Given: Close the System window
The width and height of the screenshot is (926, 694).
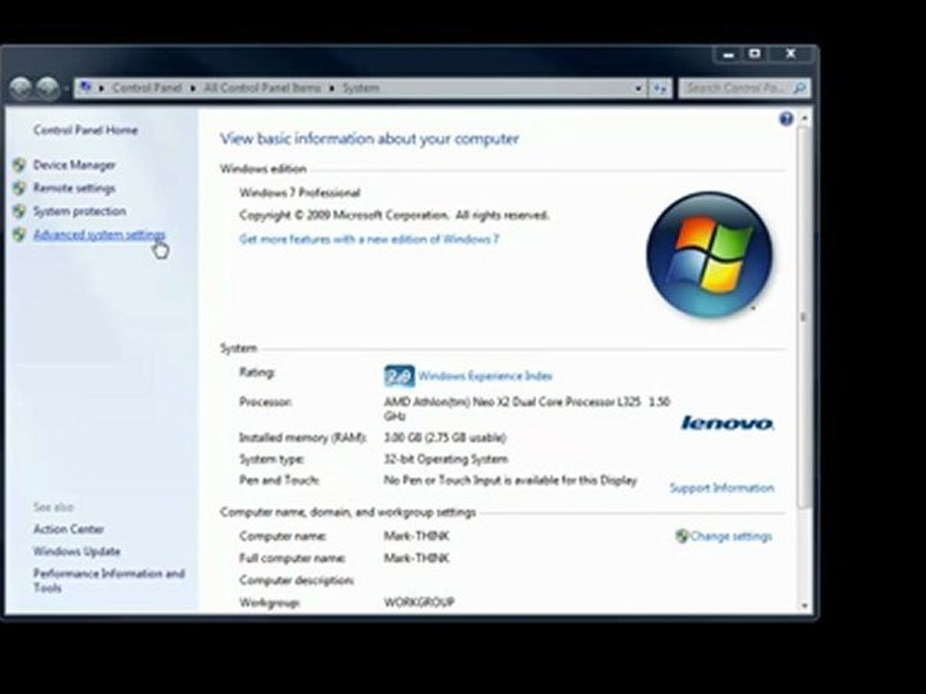Looking at the screenshot, I should click(791, 54).
